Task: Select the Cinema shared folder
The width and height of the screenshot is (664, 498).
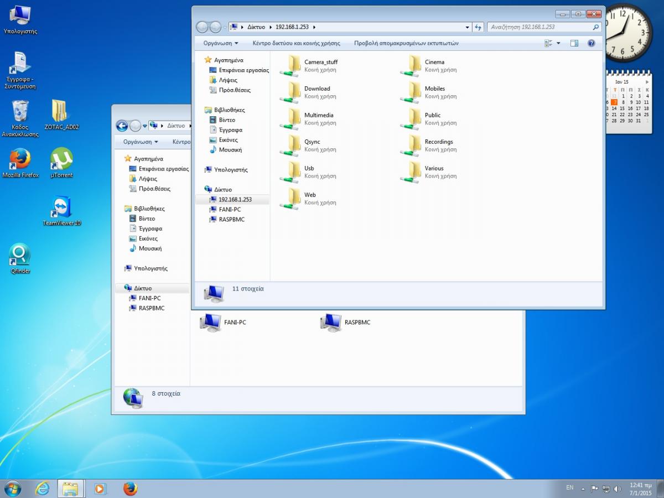Action: 428,65
